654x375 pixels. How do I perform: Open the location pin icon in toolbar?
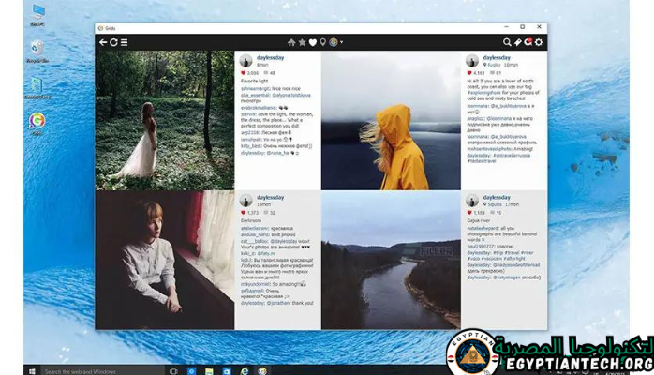[322, 42]
